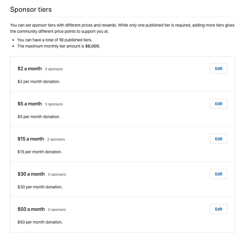Click the 0 sponsors label on the $5 tier
Screen dimensions: 241x238
54,104
